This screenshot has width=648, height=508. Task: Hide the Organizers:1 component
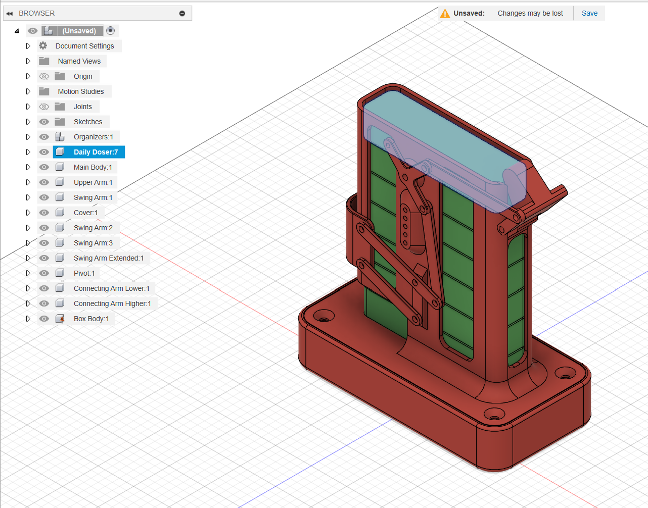pyautogui.click(x=44, y=137)
